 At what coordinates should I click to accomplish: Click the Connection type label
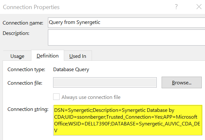point(26,70)
